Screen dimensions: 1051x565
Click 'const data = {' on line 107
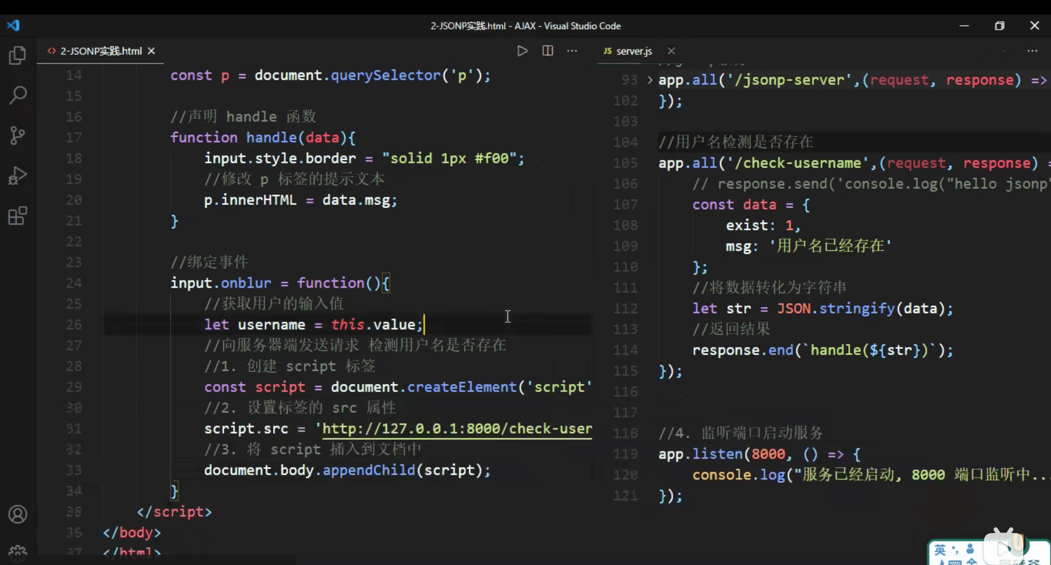(x=751, y=205)
